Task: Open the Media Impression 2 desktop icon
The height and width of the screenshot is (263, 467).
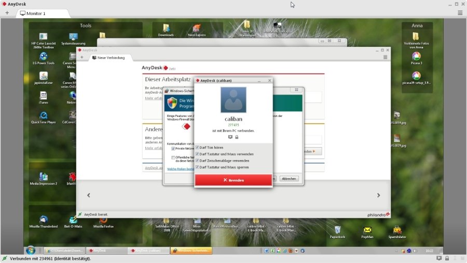Action: [x=44, y=179]
